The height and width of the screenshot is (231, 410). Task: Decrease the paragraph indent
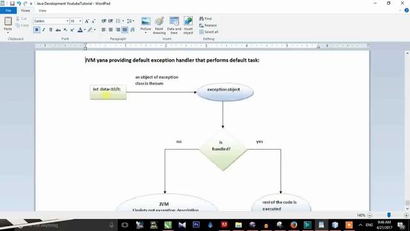click(104, 21)
